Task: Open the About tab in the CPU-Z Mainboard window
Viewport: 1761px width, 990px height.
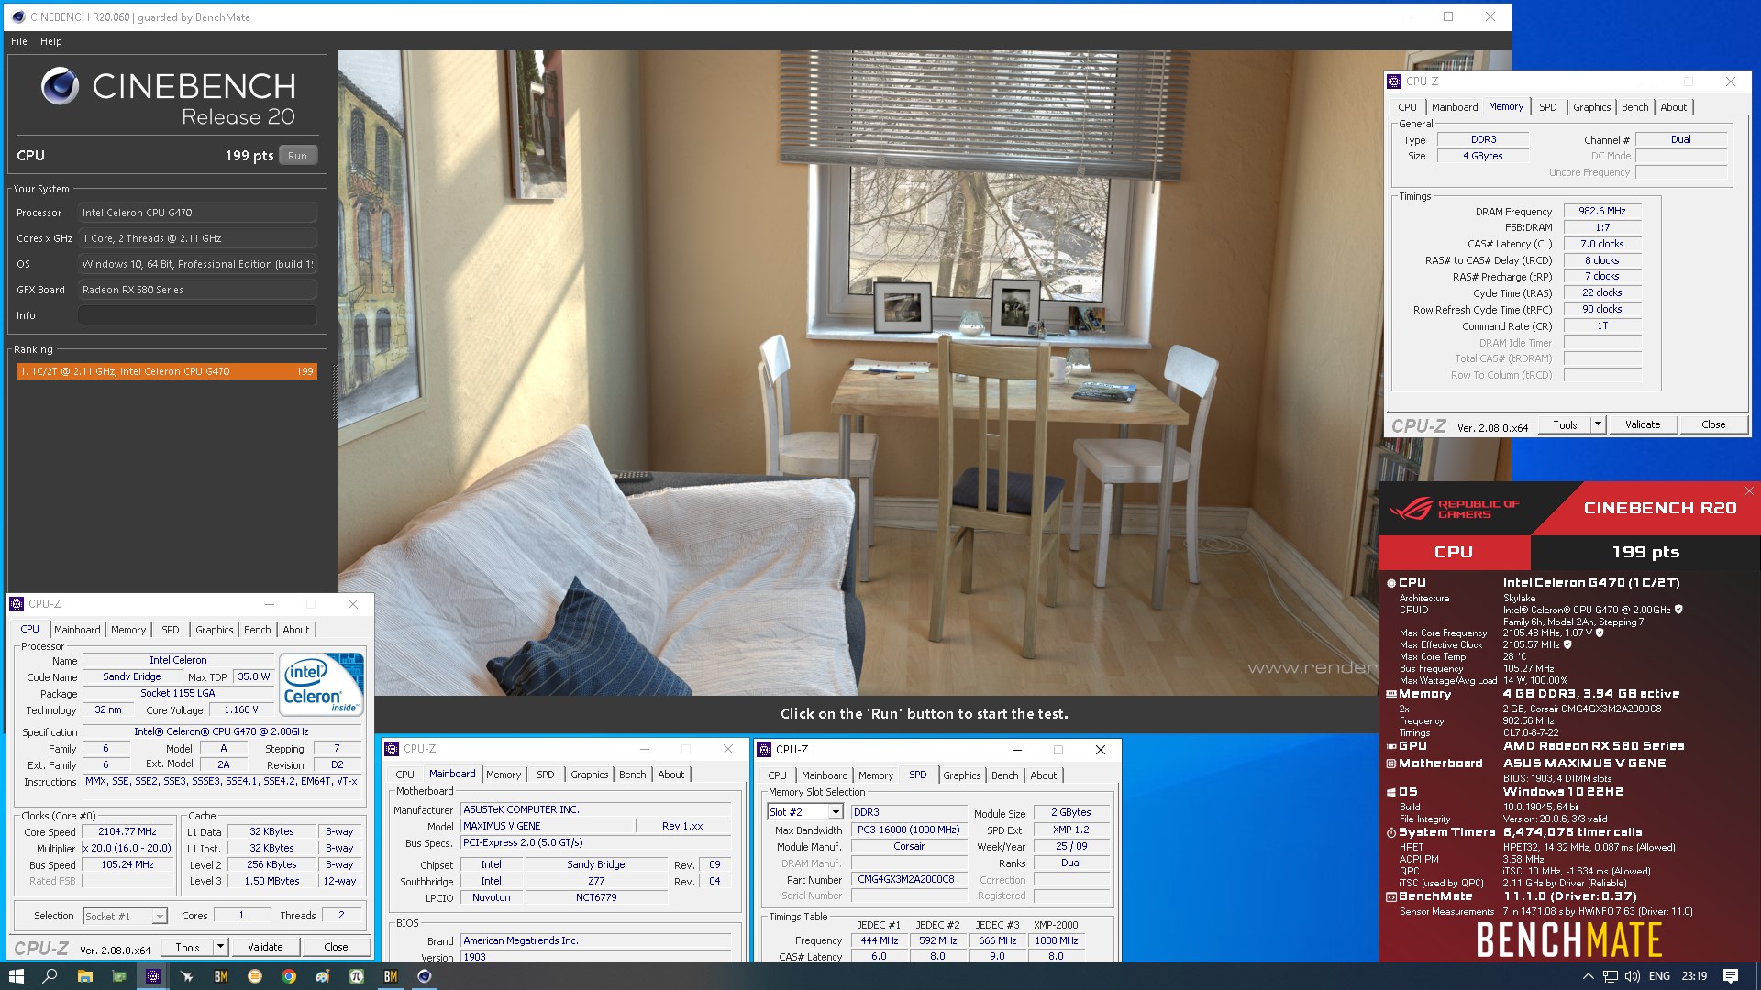Action: tap(671, 775)
